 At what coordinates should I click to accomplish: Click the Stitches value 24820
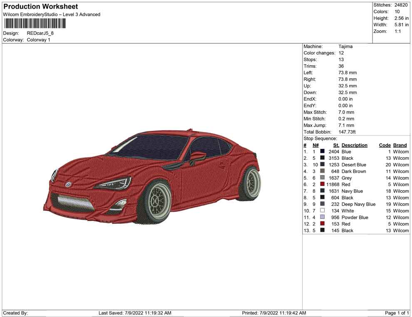(401, 5)
